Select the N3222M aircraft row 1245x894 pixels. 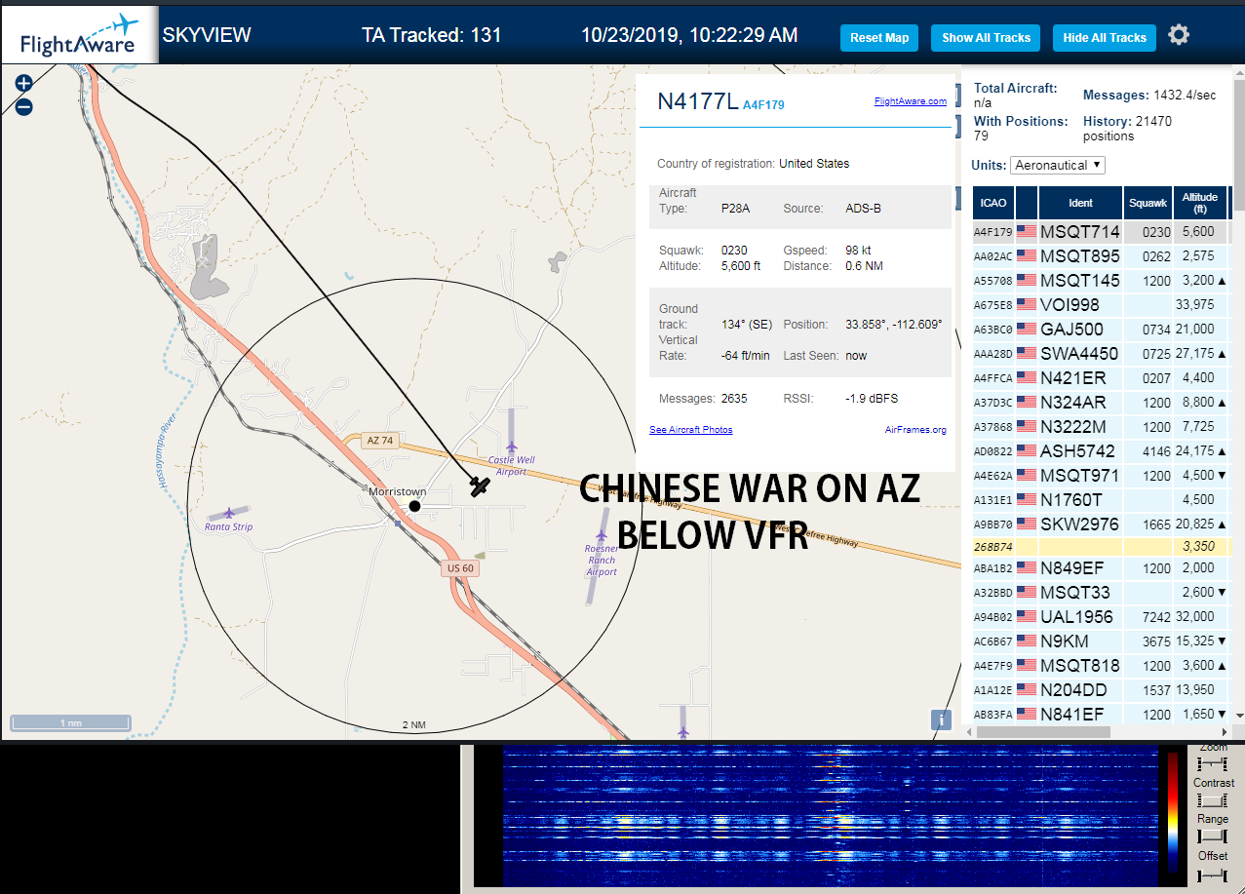click(x=1101, y=427)
